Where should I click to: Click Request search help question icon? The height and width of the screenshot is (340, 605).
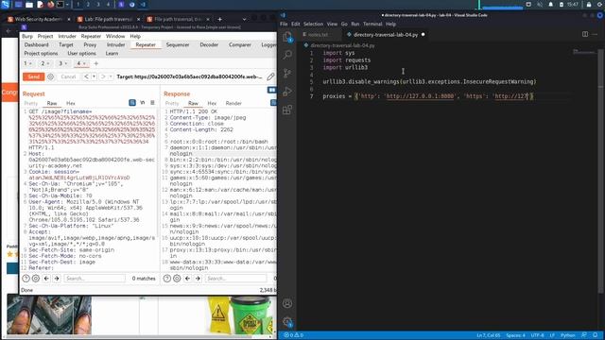pyautogui.click(x=26, y=279)
